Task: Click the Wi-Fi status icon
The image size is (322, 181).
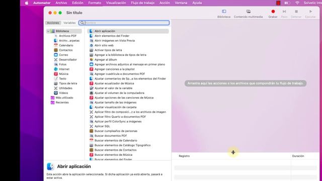Action: click(297, 3)
